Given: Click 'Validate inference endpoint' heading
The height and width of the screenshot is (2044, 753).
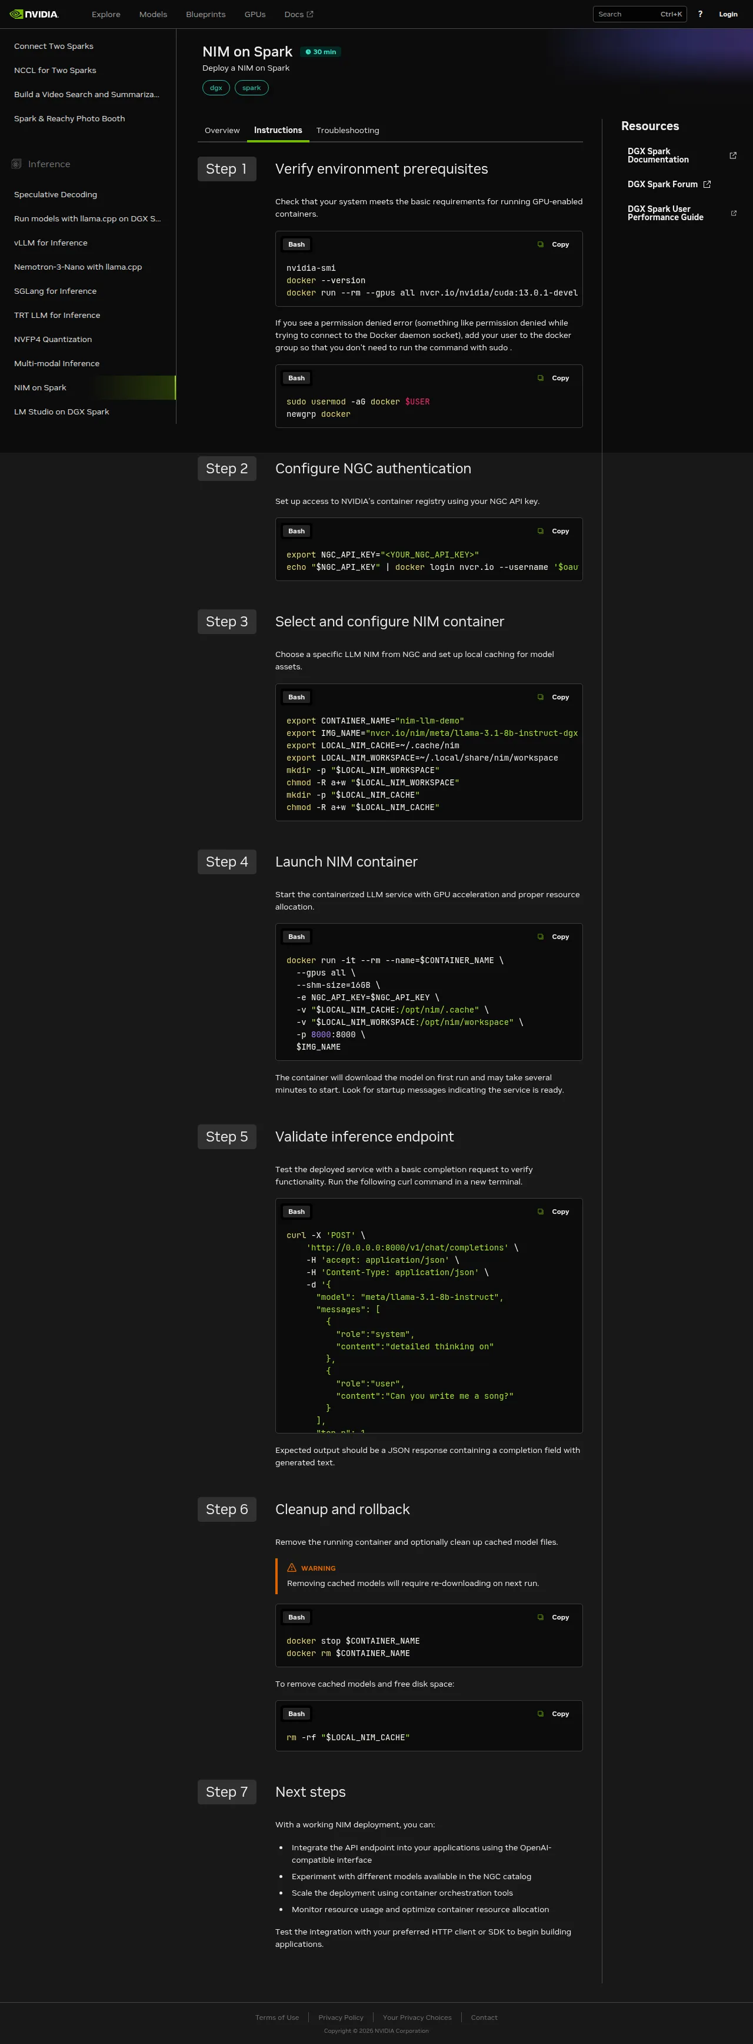Looking at the screenshot, I should tap(365, 1136).
